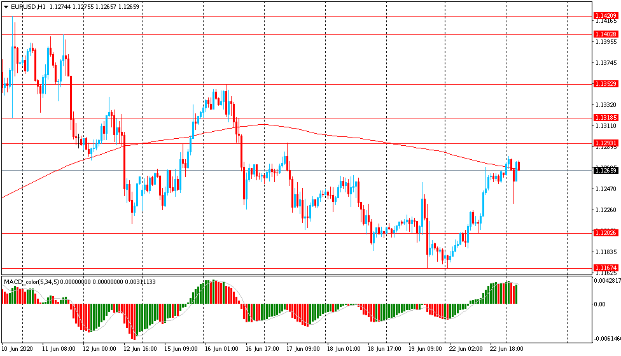The height and width of the screenshot is (356, 621).
Task: Pick the 1.12026 red price level label
Action: (606, 232)
